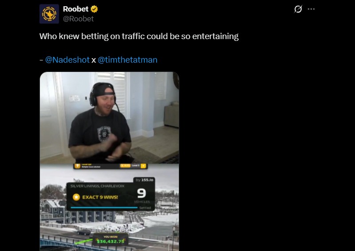Screen dimensions: 355x251
Task: Click the gold verified badge next to Roobet
Action: point(94,9)
